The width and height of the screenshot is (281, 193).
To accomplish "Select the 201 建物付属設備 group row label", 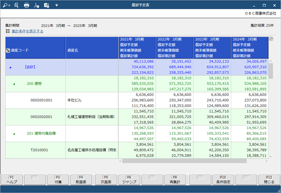I will coord(41,133).
